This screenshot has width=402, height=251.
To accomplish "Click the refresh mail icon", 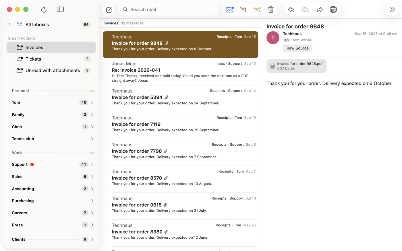I will [x=44, y=9].
